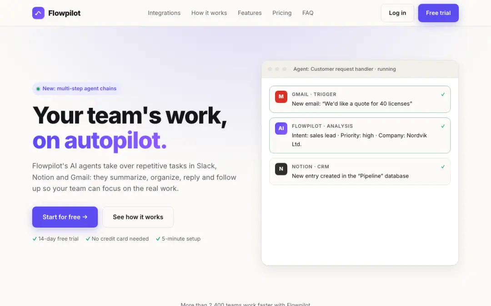Click the Flowpilot brand name
The image size is (491, 306).
tap(64, 13)
